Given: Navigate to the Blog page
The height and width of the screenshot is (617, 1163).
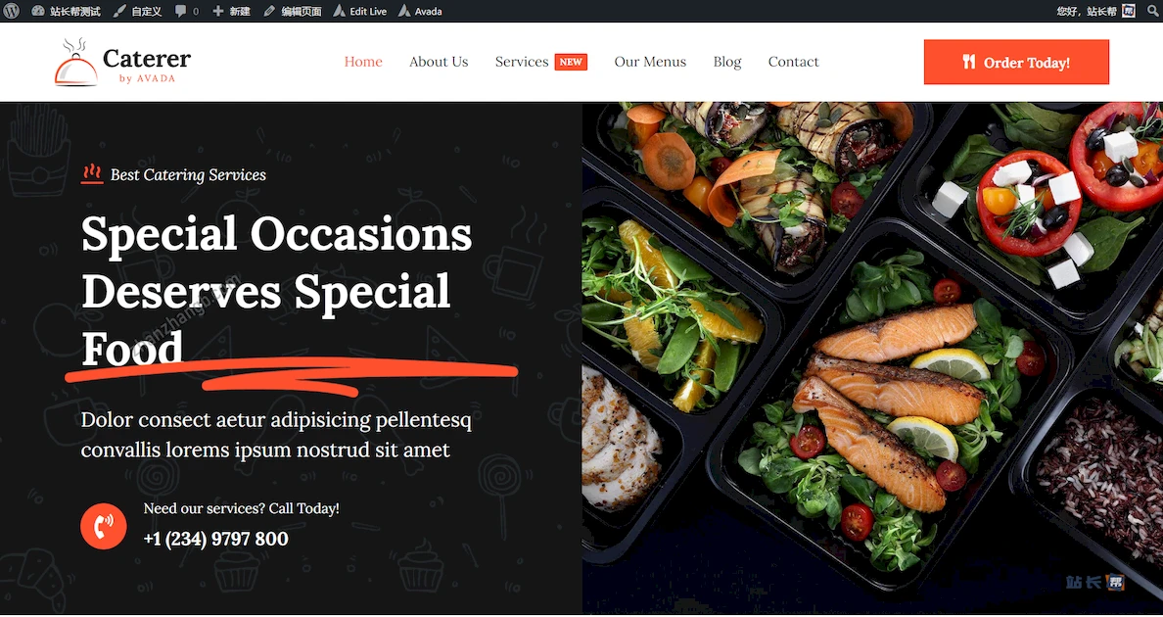Looking at the screenshot, I should tap(726, 62).
